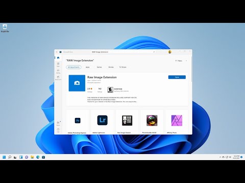The width and height of the screenshot is (245, 183).
Task: Open the Gaming section in sidebar
Action: (x=58, y=71)
